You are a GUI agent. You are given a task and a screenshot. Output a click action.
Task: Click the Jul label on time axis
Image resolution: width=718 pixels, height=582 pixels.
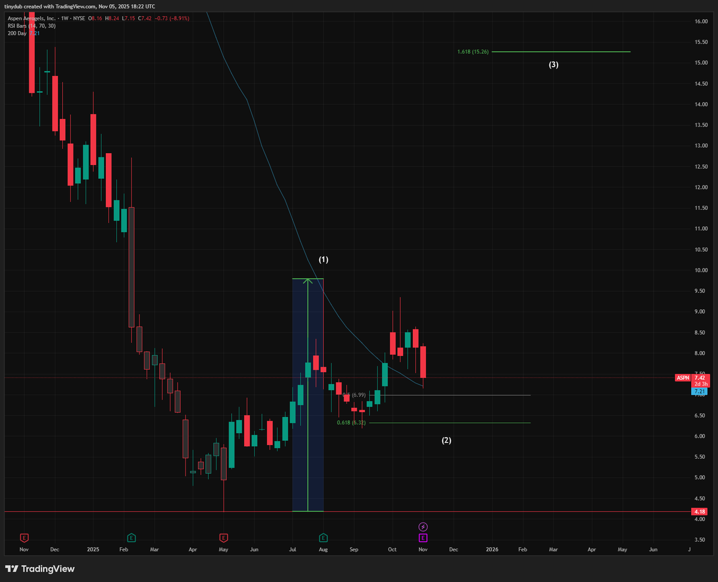(293, 549)
